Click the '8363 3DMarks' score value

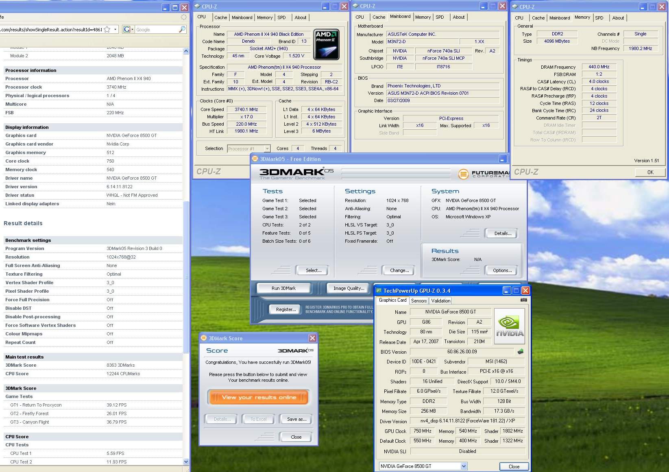tap(120, 365)
